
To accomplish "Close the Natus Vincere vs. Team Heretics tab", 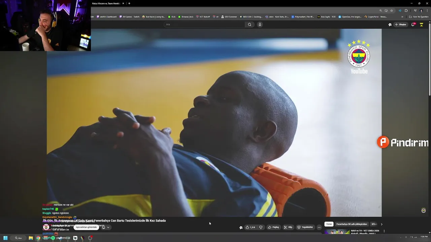I will click(x=123, y=3).
